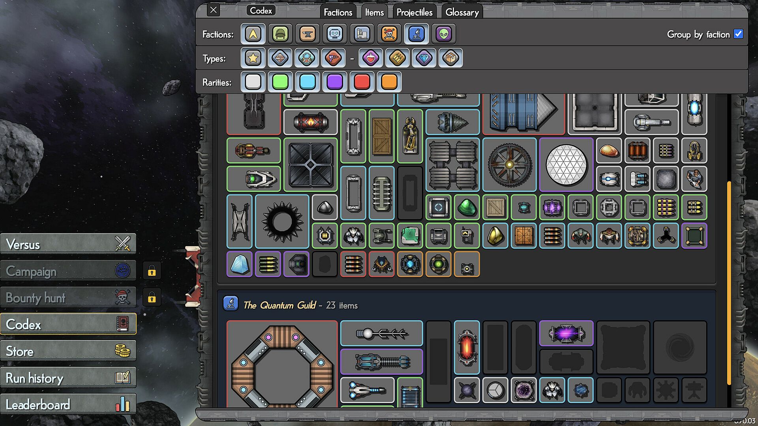Toggle the factory faction filter
This screenshot has height=426, width=758.
pyautogui.click(x=362, y=34)
